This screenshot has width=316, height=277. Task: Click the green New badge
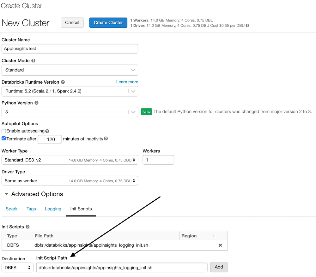(146, 112)
